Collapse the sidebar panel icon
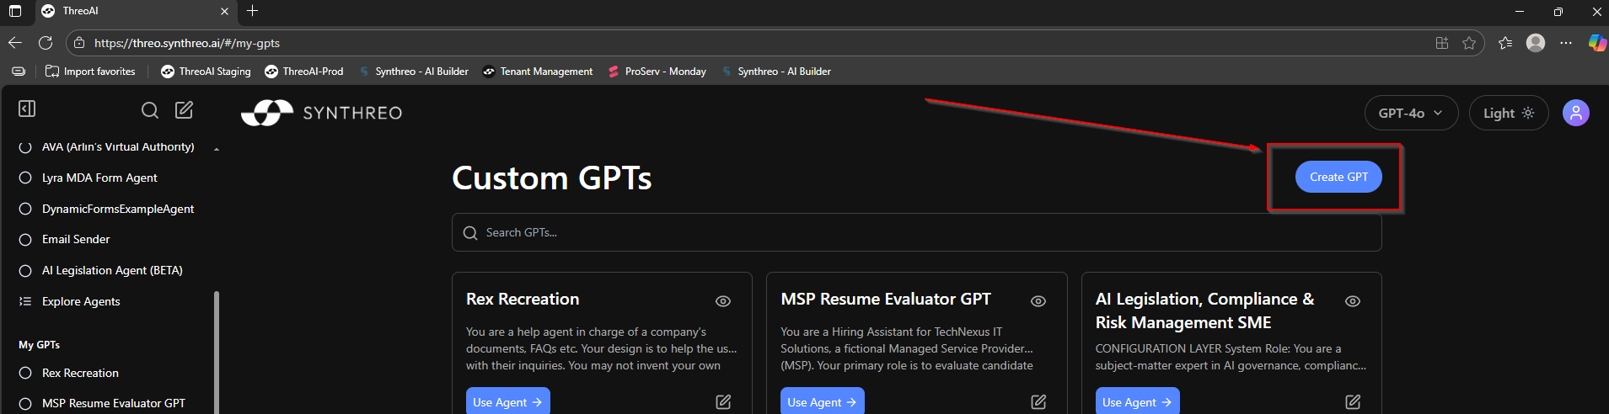Viewport: 1609px width, 414px height. [x=27, y=109]
